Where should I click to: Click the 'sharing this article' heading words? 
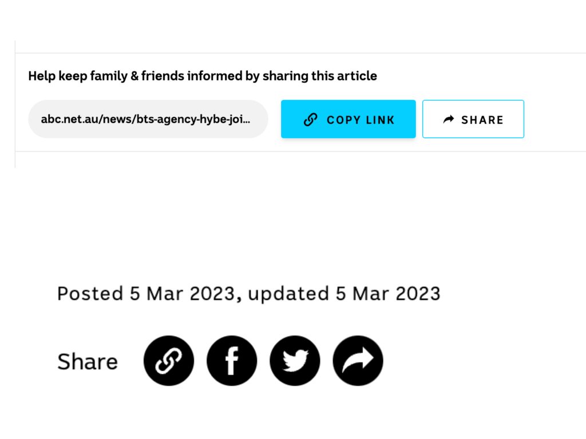320,76
